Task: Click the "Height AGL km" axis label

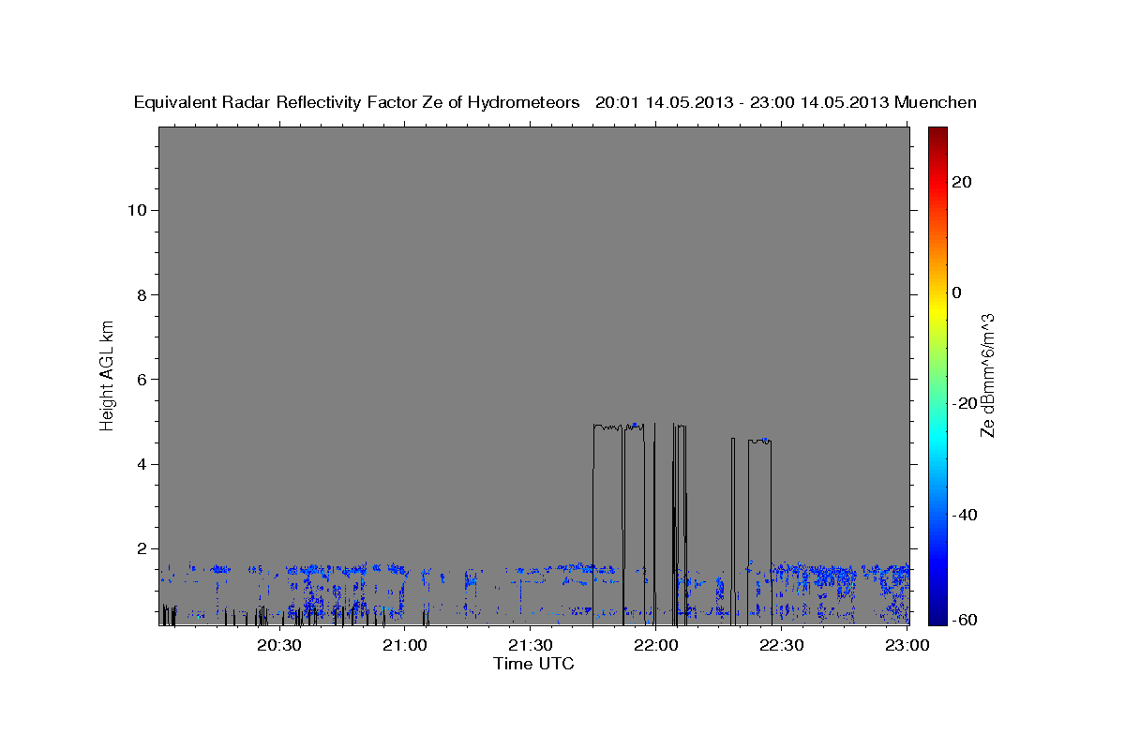Action: (x=107, y=375)
